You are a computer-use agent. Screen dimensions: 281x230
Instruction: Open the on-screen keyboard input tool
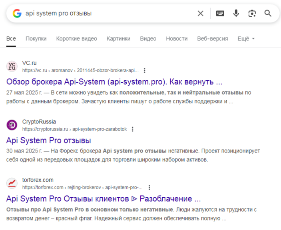click(220, 14)
